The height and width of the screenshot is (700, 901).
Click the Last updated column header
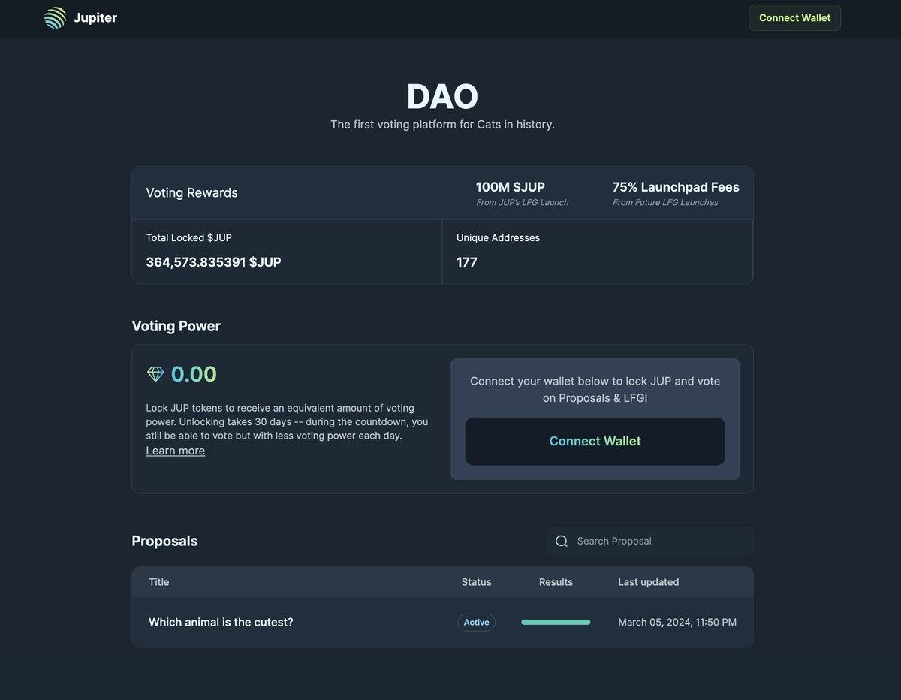[x=649, y=582]
